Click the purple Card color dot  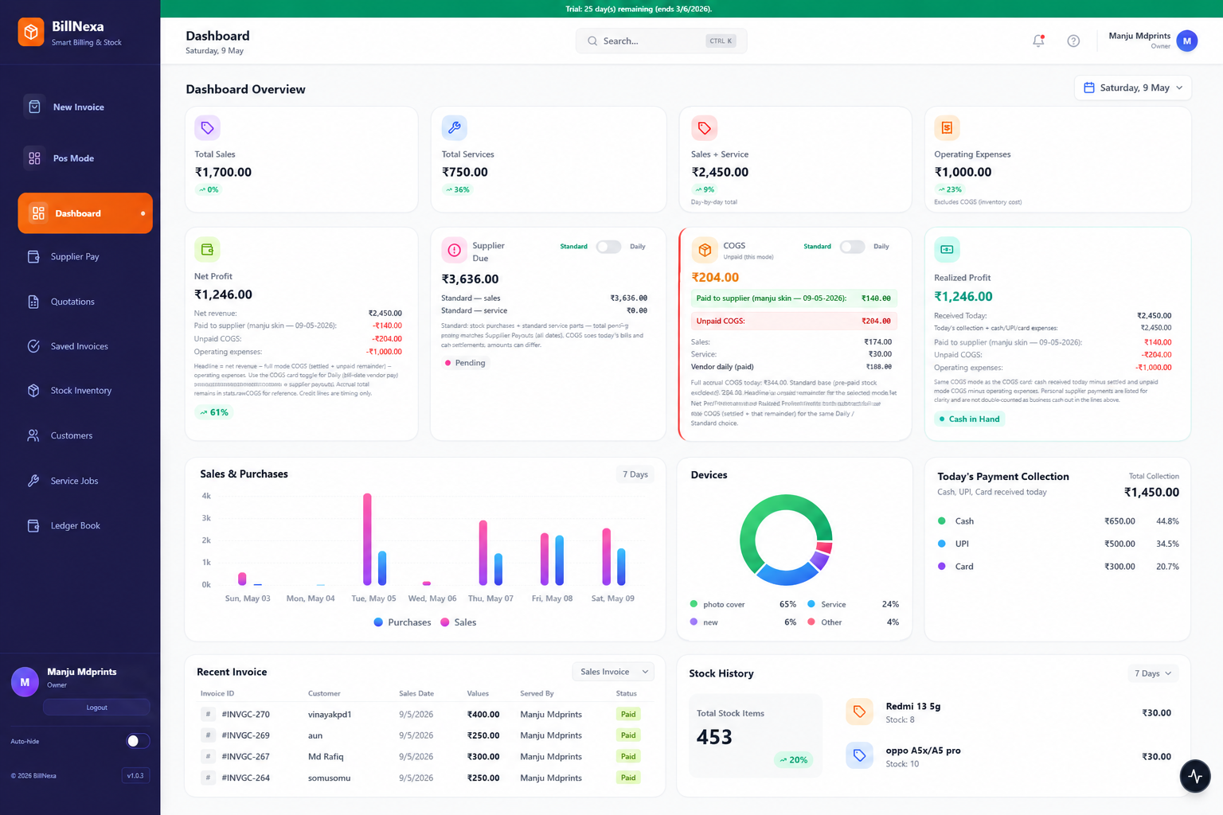pyautogui.click(x=942, y=567)
